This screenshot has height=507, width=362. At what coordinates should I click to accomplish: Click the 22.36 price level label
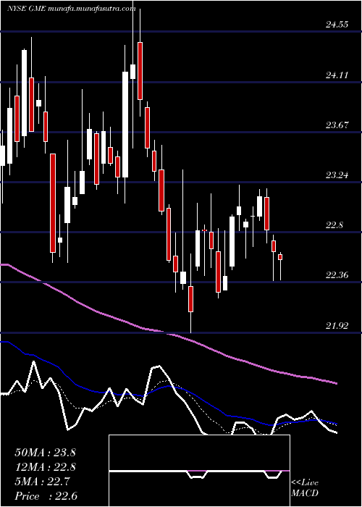point(337,275)
